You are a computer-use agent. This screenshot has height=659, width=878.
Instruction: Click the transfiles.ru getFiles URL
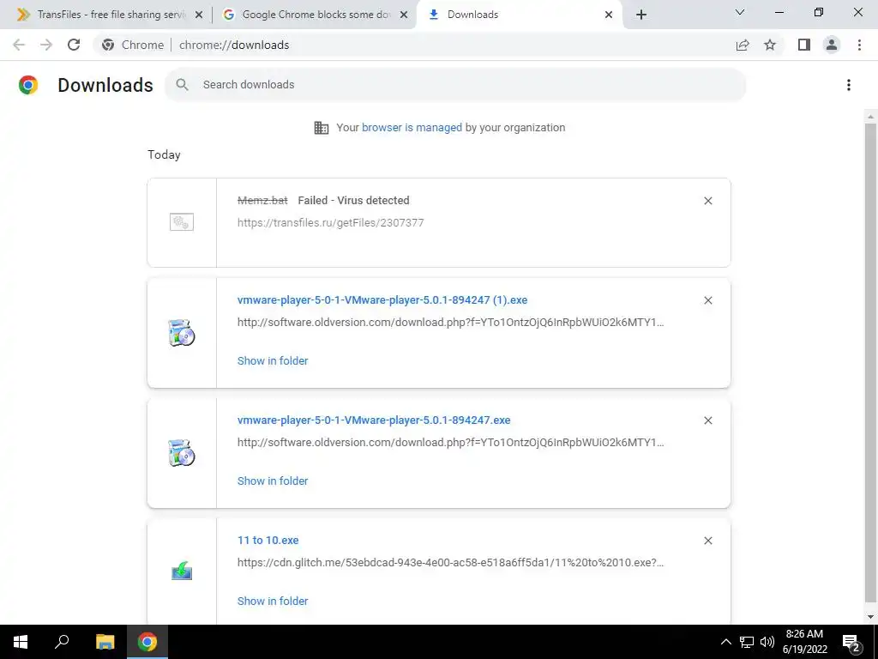tap(330, 222)
